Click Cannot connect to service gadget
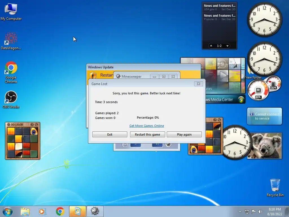289x217 pixels. point(264,116)
